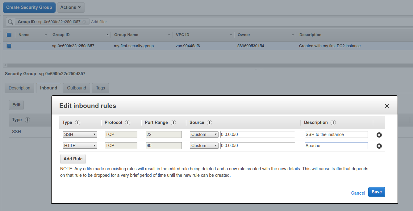Open Source dropdown for the SSH rule
Image resolution: width=413 pixels, height=211 pixels.
[204, 134]
